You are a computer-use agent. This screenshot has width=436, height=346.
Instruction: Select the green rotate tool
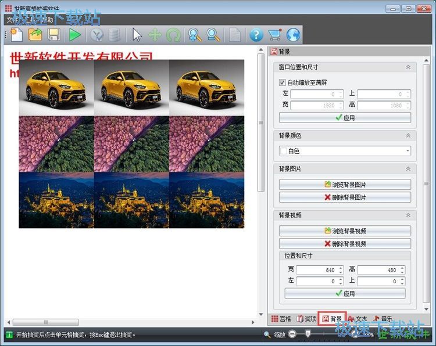coord(173,35)
